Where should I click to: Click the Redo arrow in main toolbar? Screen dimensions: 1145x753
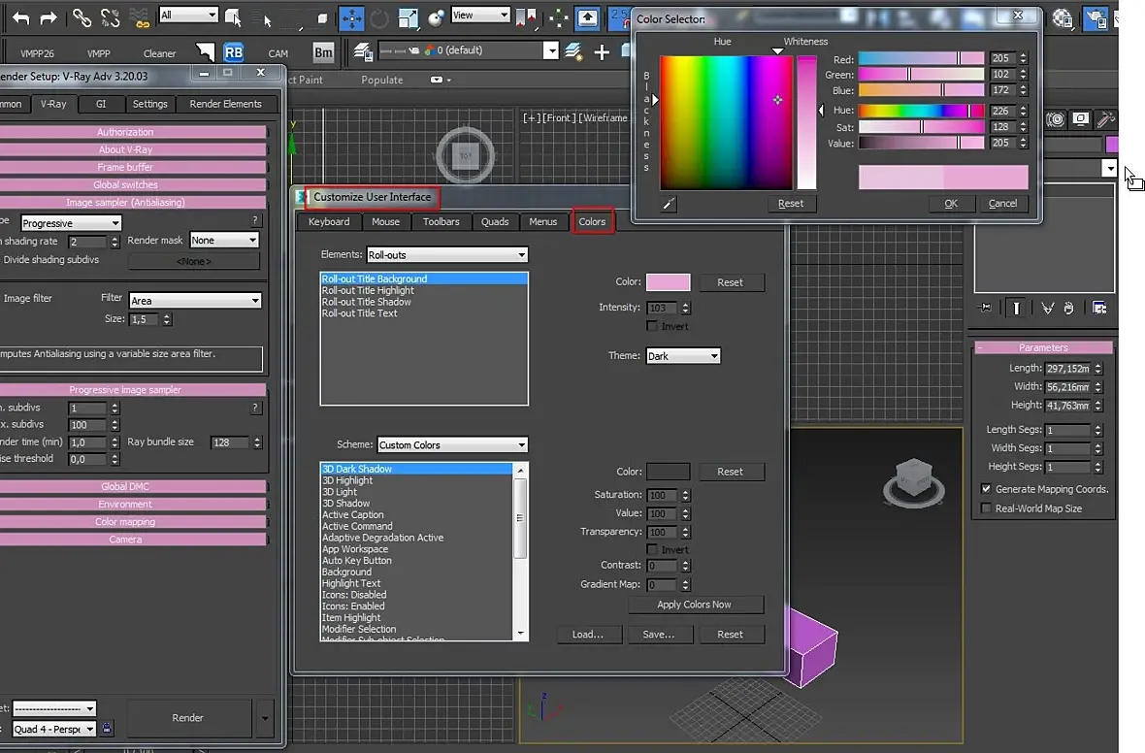click(x=49, y=17)
